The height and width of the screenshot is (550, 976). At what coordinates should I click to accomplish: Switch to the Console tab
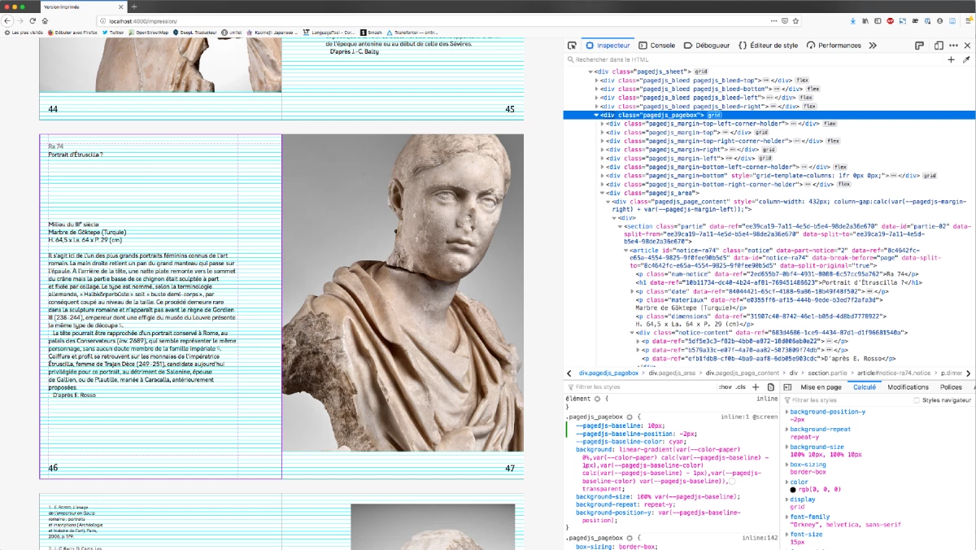pyautogui.click(x=656, y=46)
